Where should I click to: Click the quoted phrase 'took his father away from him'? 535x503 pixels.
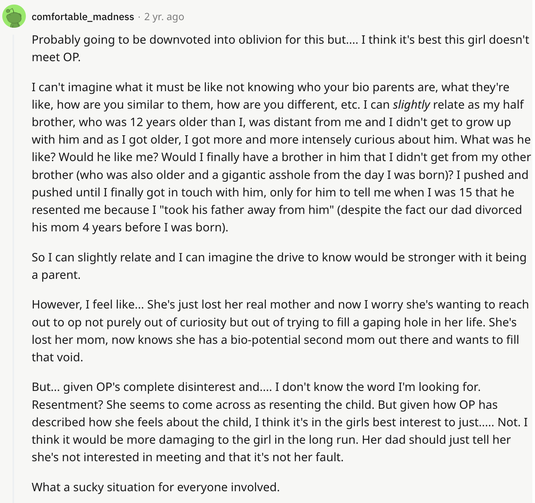point(248,210)
